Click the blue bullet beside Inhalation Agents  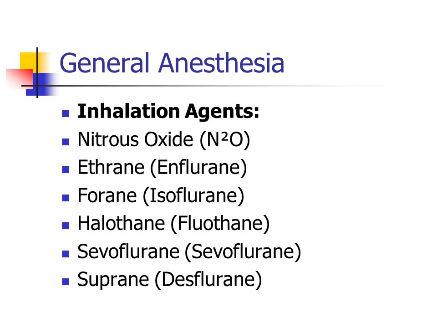tap(66, 113)
